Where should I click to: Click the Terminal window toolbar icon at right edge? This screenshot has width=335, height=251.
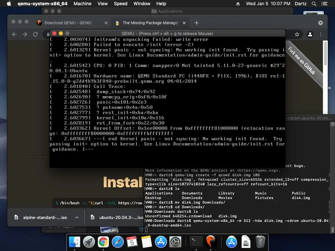pos(333,124)
